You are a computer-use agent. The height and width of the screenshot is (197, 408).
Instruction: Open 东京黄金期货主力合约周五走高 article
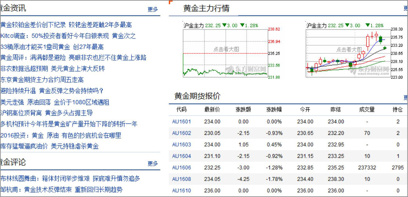(42, 80)
